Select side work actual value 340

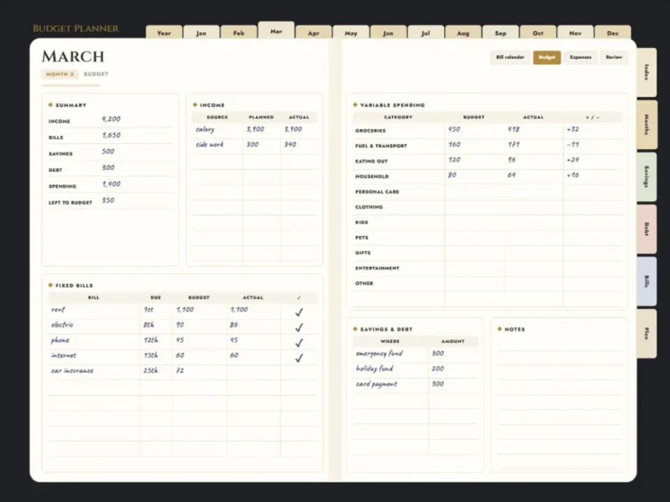(290, 145)
